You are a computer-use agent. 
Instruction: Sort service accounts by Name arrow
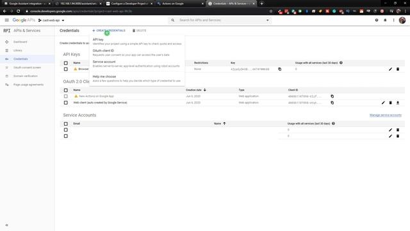point(224,123)
